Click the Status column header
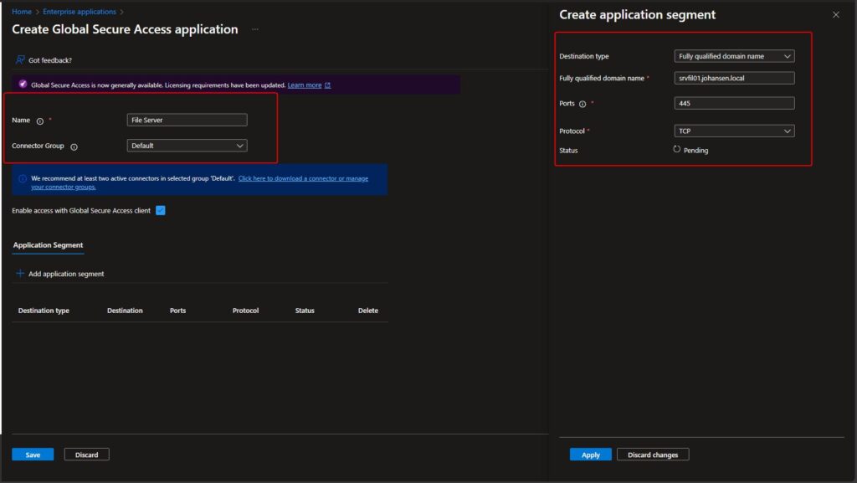 tap(305, 311)
